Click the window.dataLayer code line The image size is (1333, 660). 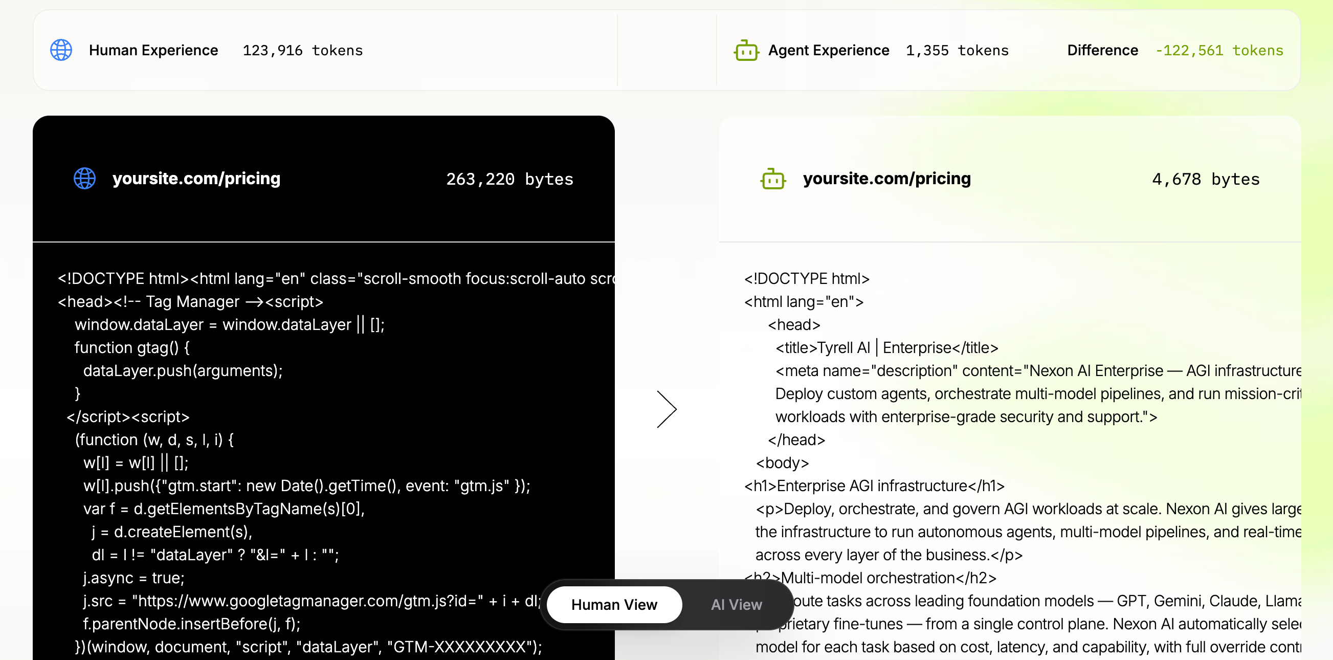pos(229,324)
